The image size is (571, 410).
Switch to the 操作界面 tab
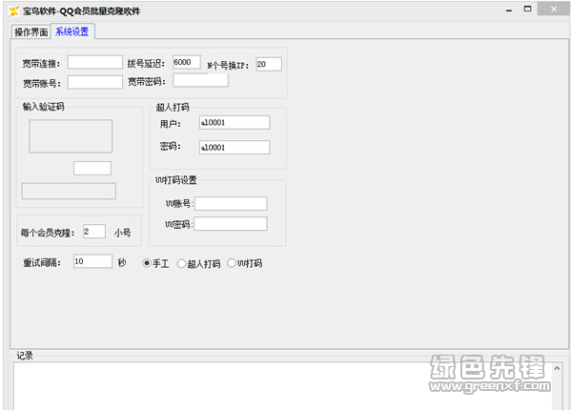31,32
